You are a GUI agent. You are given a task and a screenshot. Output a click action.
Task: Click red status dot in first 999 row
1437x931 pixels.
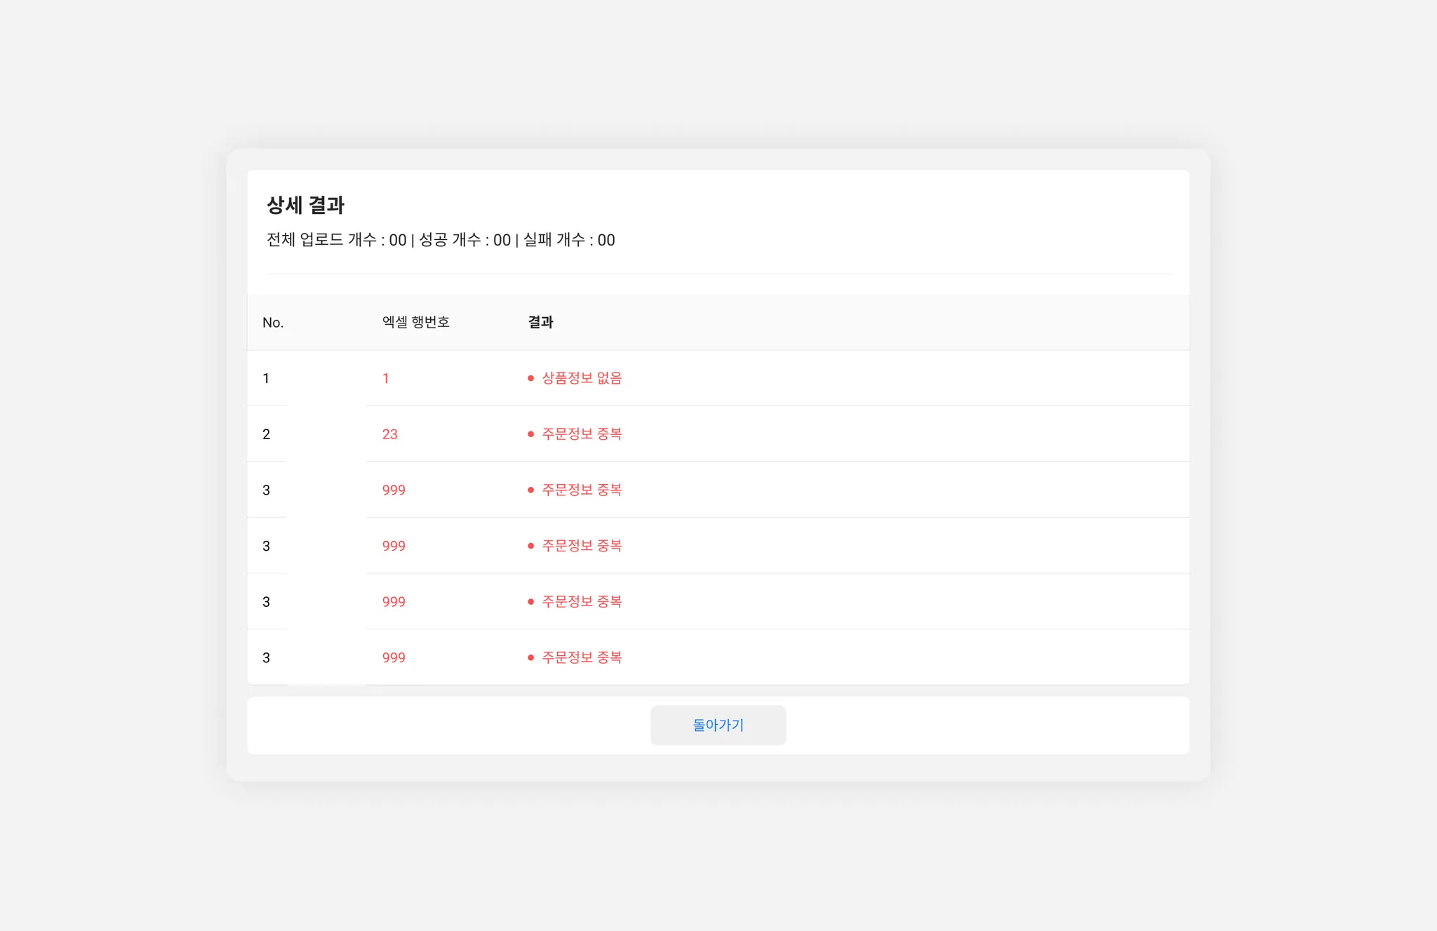coord(530,490)
